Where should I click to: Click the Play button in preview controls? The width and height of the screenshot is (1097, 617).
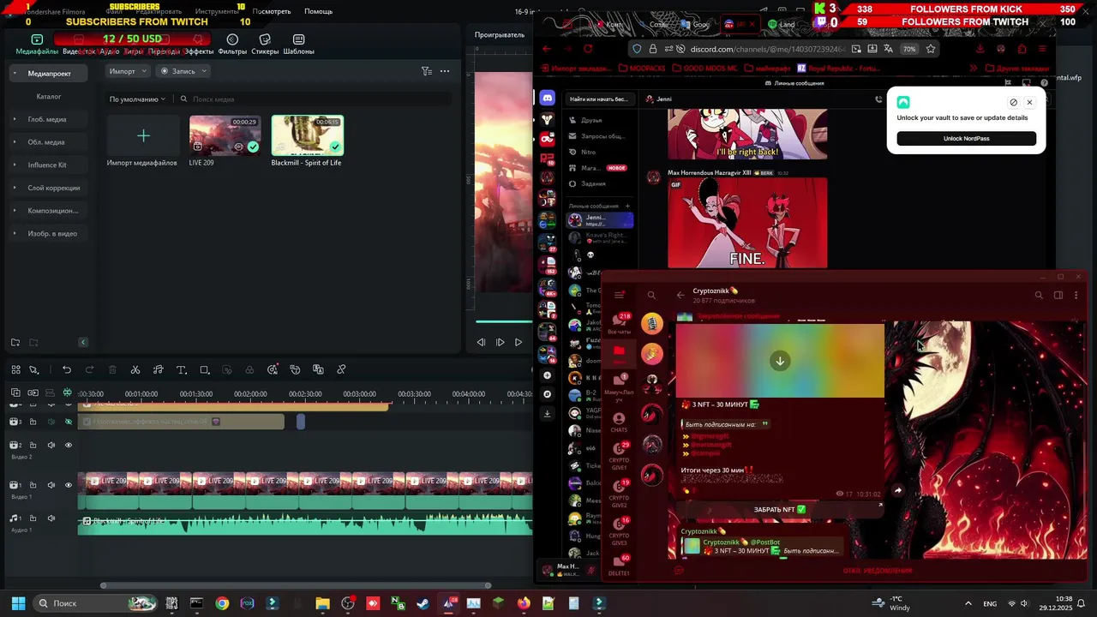(x=519, y=342)
